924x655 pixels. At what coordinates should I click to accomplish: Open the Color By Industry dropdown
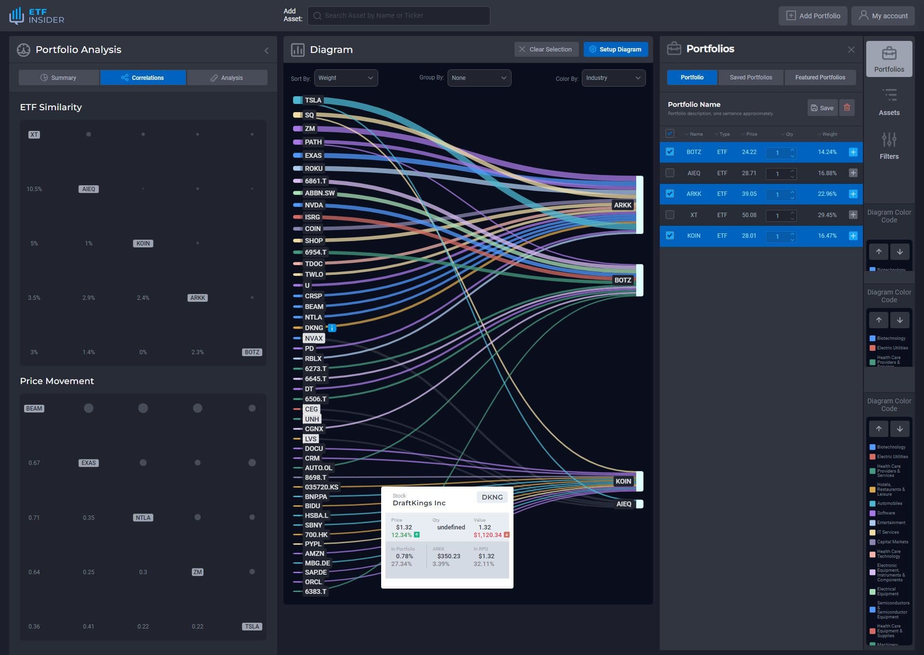(613, 78)
